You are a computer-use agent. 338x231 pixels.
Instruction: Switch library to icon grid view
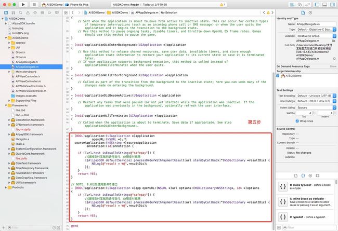(279, 227)
